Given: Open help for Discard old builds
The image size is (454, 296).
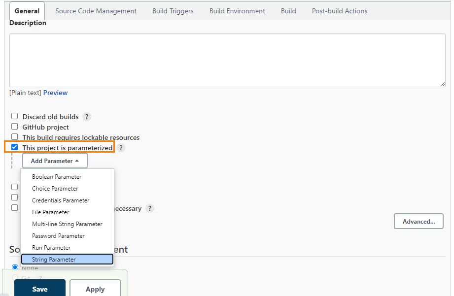Looking at the screenshot, I should (86, 117).
